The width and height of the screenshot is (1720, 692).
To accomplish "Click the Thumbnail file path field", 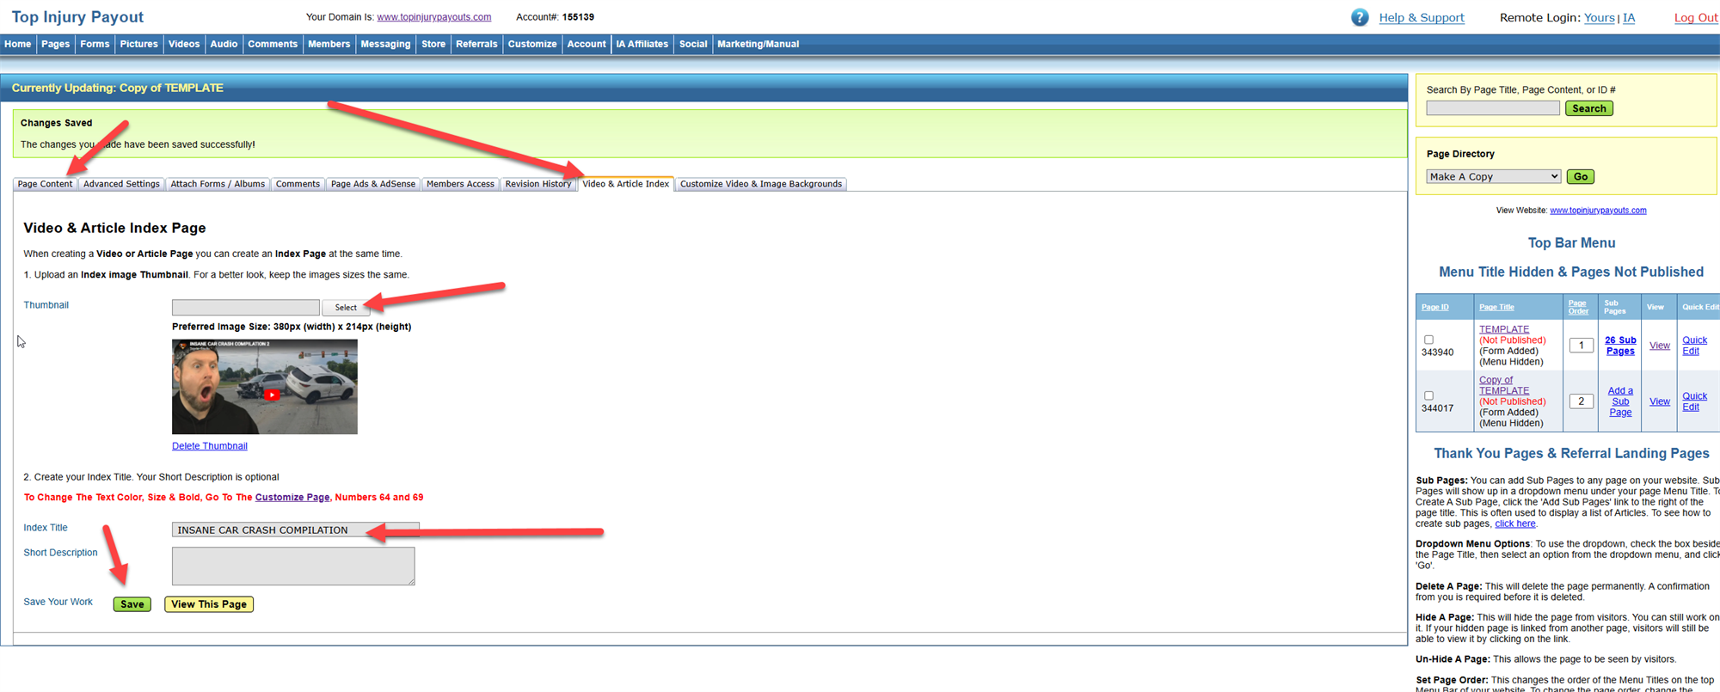I will [245, 307].
